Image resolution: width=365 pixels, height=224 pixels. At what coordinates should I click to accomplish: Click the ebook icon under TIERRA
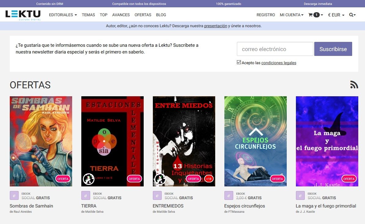(x=85, y=195)
